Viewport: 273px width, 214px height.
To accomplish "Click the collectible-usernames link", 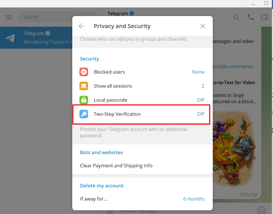I will point(233,66).
